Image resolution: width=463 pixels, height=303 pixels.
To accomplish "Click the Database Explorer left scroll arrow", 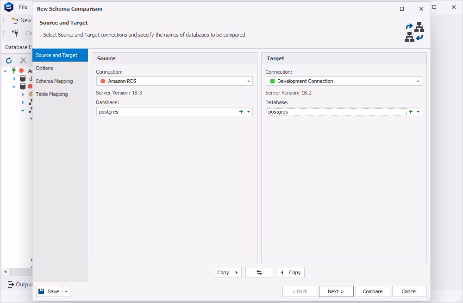I will 5,271.
